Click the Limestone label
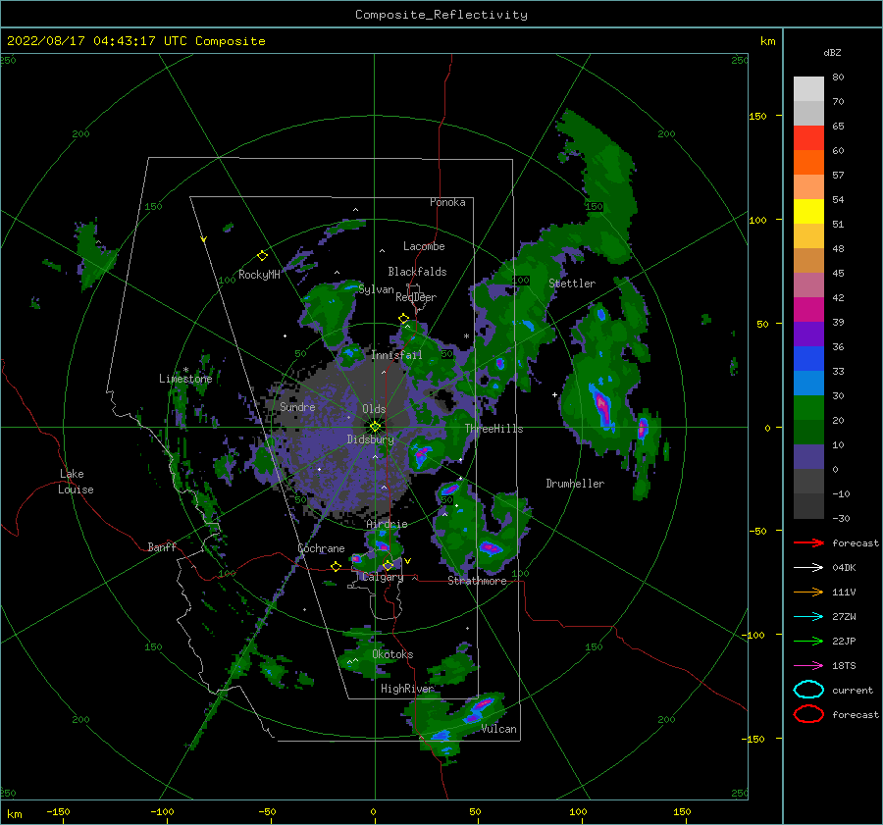 (185, 379)
